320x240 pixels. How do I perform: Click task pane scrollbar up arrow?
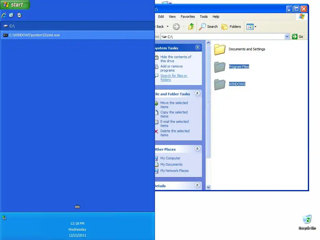point(208,42)
